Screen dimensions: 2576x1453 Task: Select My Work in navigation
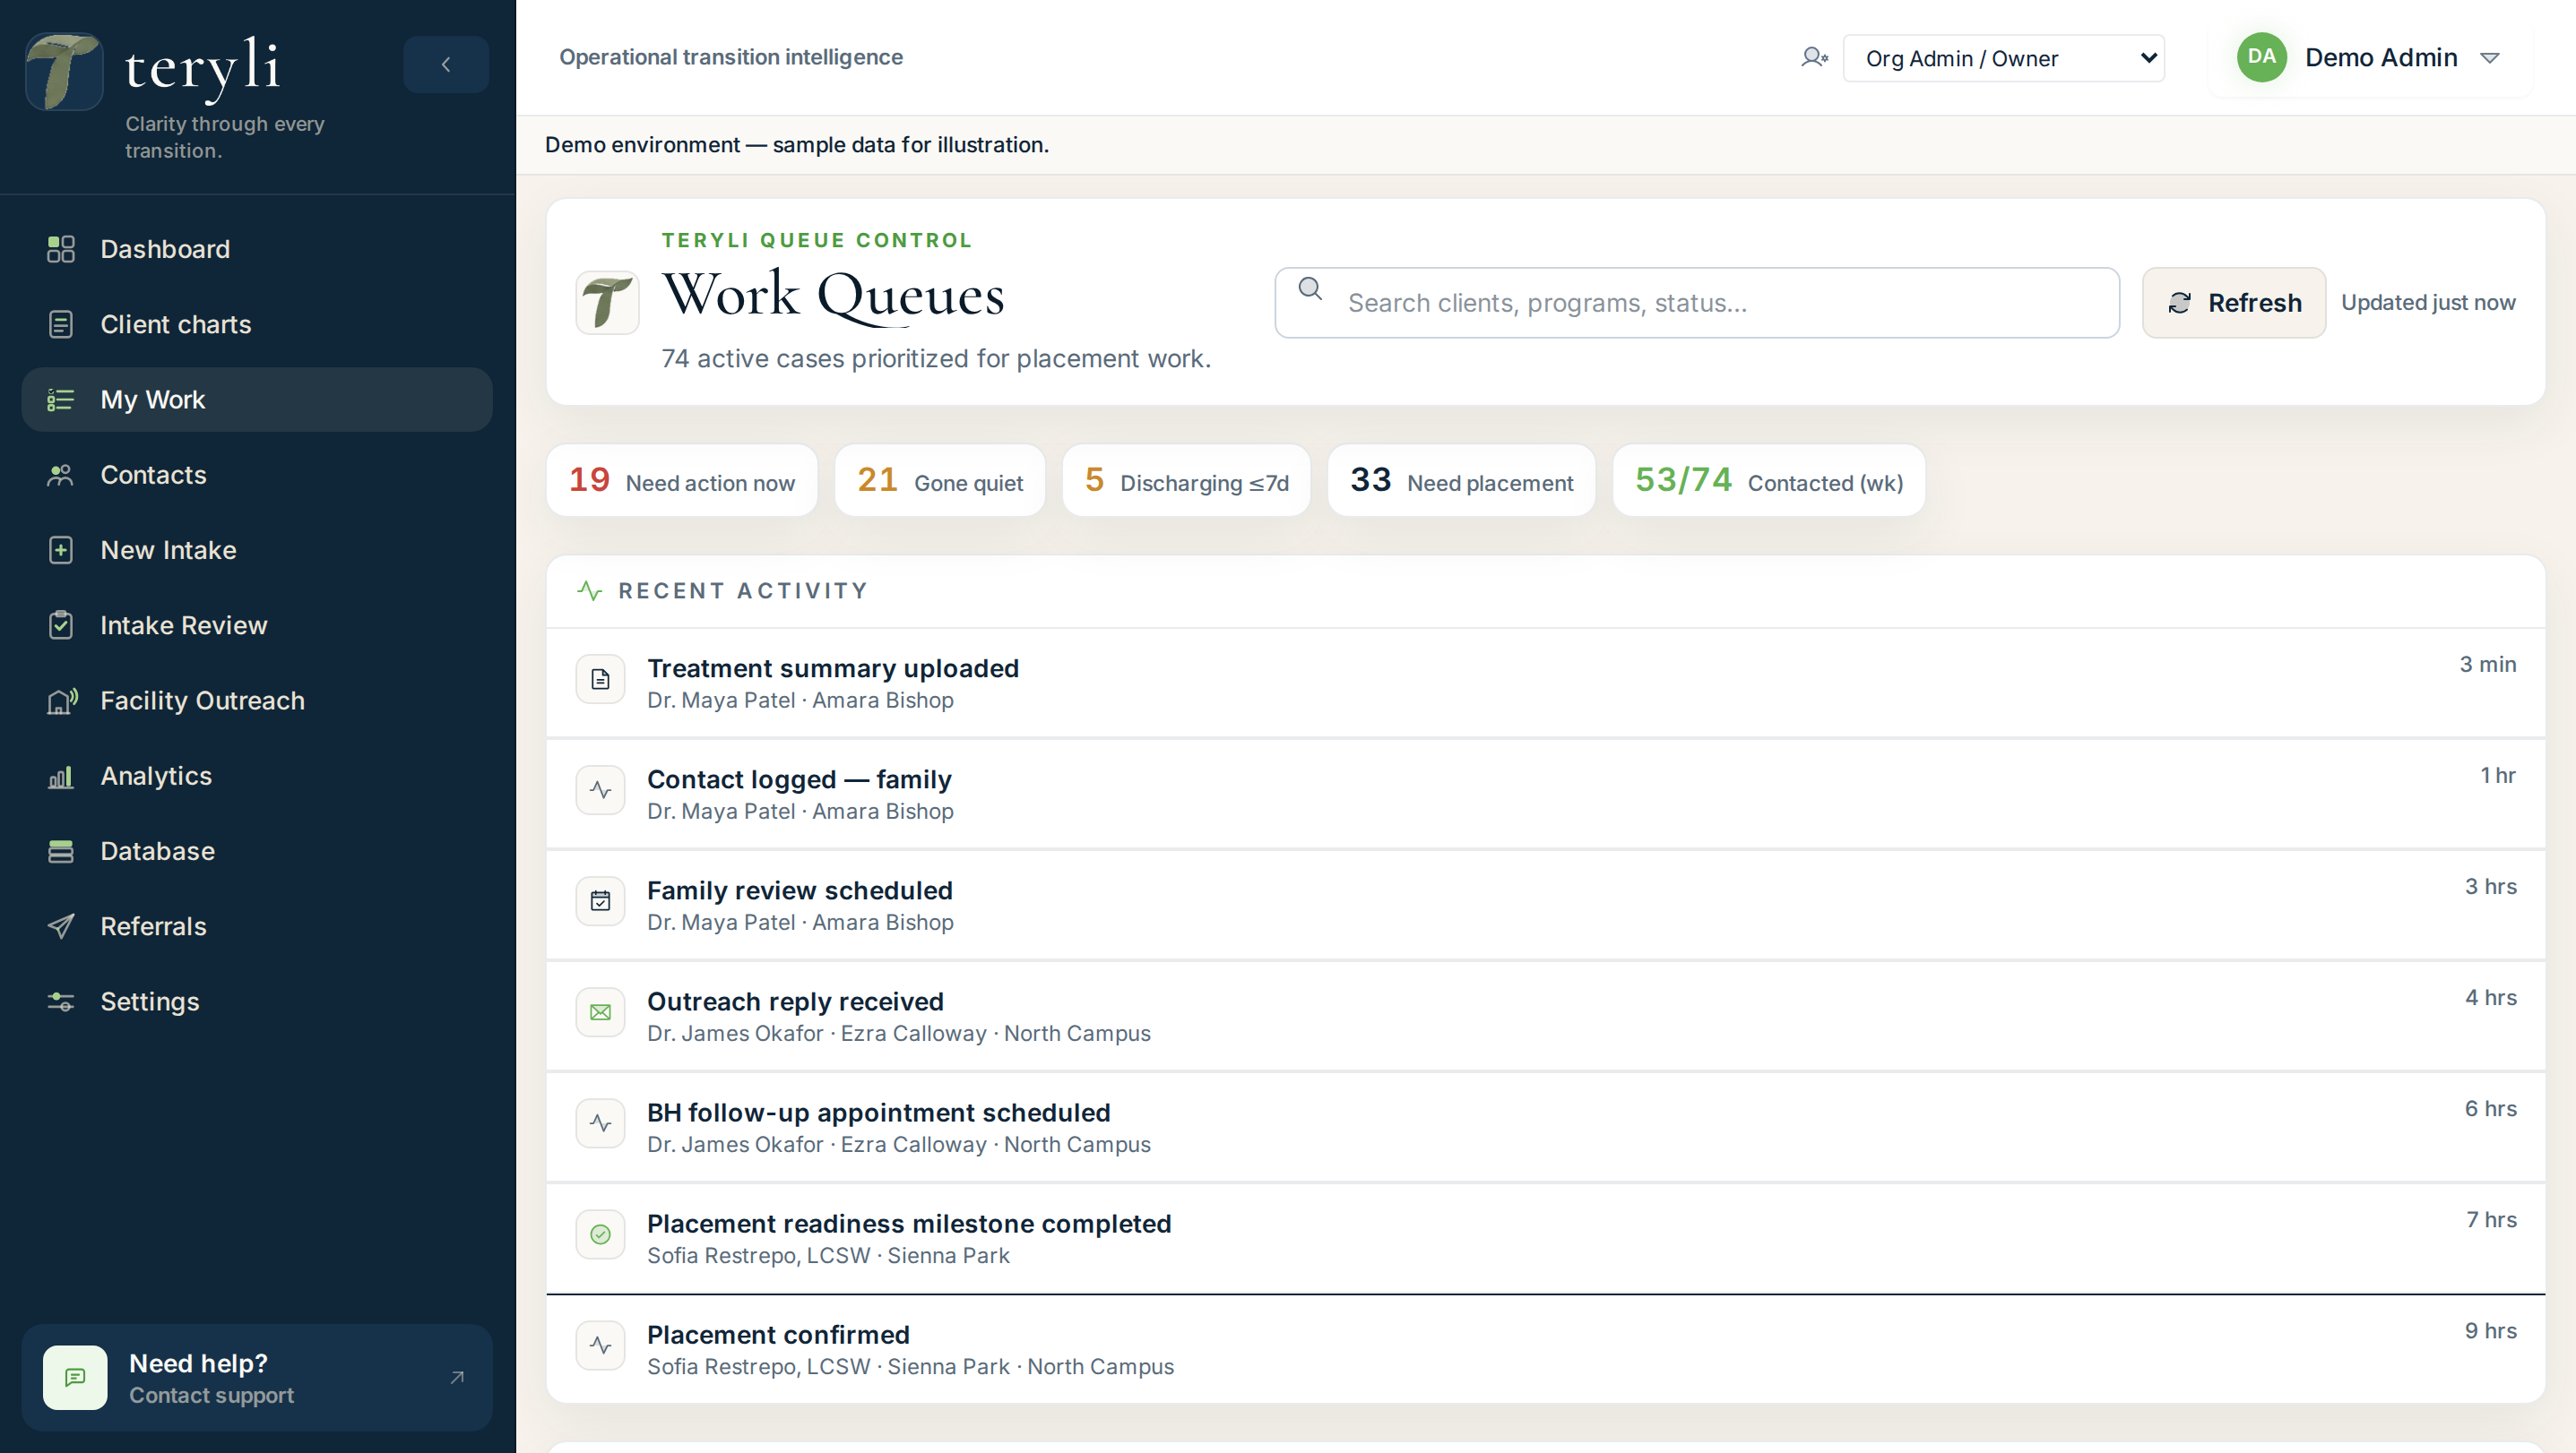click(x=257, y=400)
